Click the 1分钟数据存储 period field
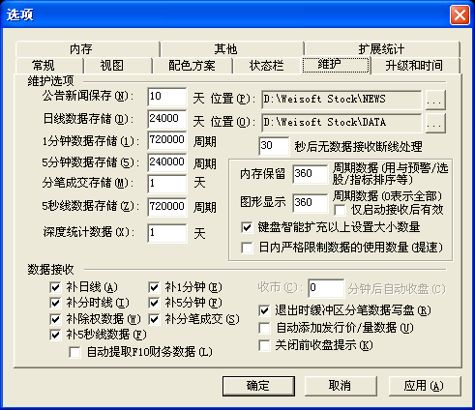 click(x=167, y=140)
